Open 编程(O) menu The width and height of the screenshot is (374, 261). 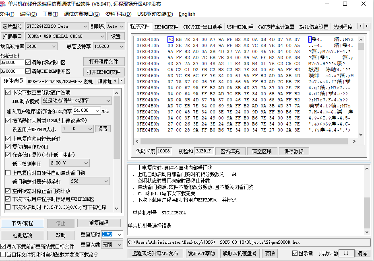[29, 14]
